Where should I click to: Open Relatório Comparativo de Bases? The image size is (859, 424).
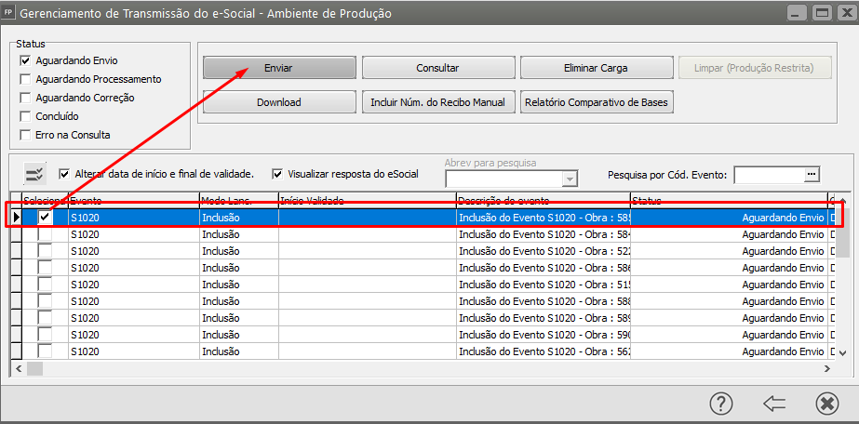(596, 102)
